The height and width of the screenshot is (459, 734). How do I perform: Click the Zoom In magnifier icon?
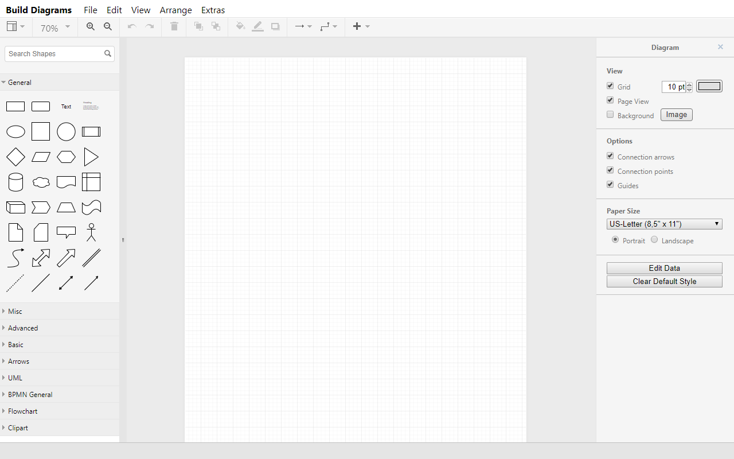tap(91, 26)
